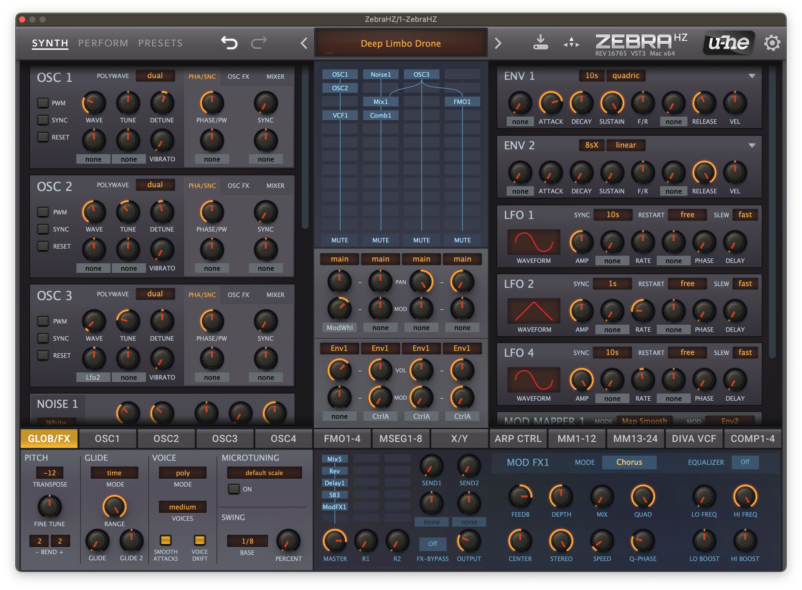Screen dimensions: 802x590
Task: Expand ENV 1 panel menu arrow
Action: coord(752,76)
